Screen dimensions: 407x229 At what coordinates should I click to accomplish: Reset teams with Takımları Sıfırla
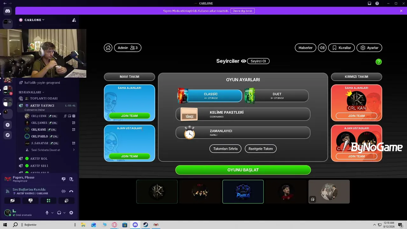click(x=225, y=149)
